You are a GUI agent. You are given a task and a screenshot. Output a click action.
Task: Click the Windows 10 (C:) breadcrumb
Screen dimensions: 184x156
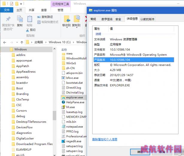pyautogui.click(x=60, y=42)
